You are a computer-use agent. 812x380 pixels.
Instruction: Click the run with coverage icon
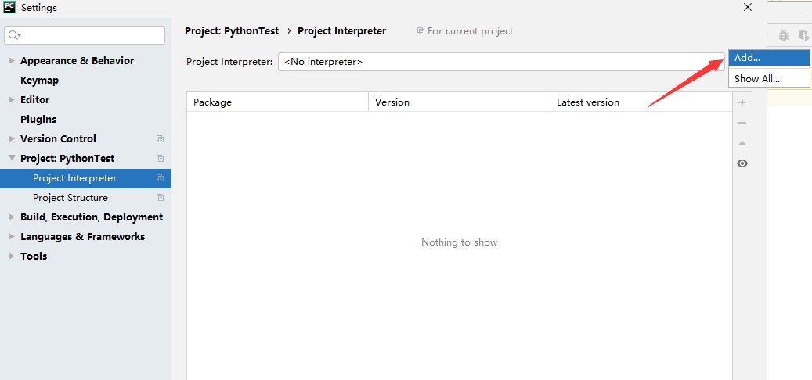click(803, 35)
